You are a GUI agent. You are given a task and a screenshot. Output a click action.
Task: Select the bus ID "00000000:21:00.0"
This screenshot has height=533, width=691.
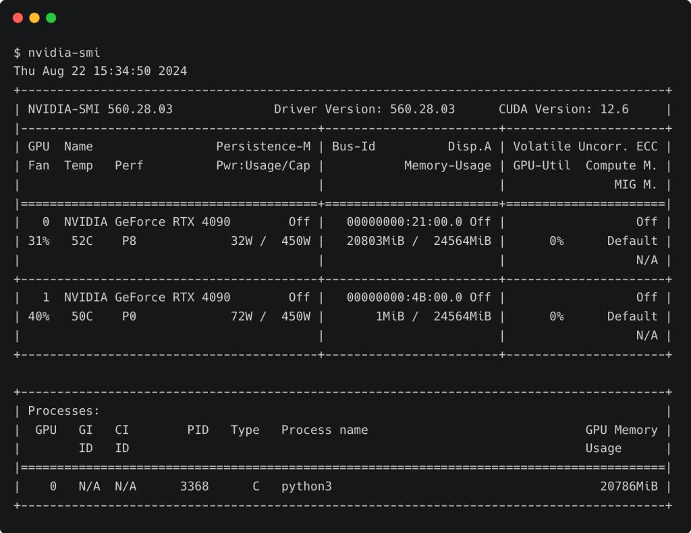tap(405, 222)
